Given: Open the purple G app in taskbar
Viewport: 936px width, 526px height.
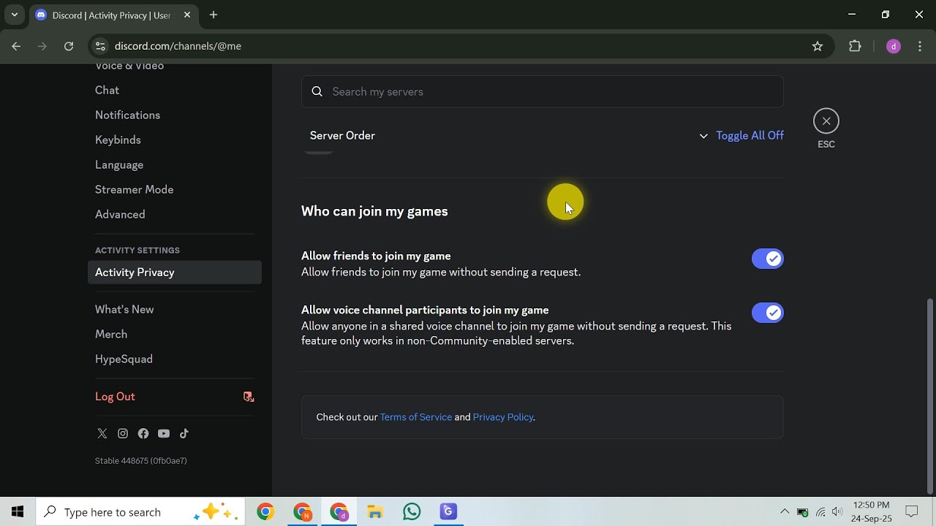Looking at the screenshot, I should (x=448, y=512).
